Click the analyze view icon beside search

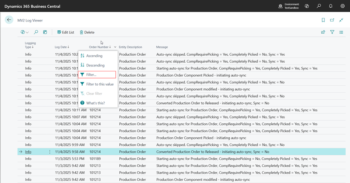(45, 32)
